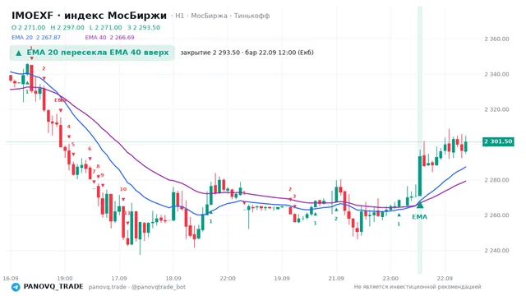Click the open value O 2 271.00
Image resolution: width=526 pixels, height=296 pixels.
click(29, 27)
